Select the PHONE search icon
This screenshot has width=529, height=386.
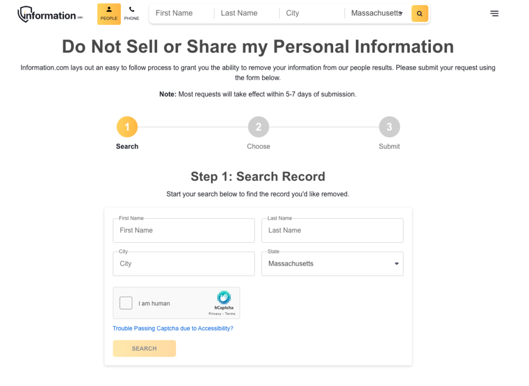pos(132,13)
